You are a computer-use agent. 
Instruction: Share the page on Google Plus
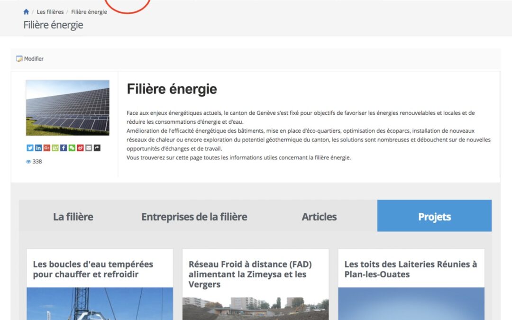click(46, 148)
